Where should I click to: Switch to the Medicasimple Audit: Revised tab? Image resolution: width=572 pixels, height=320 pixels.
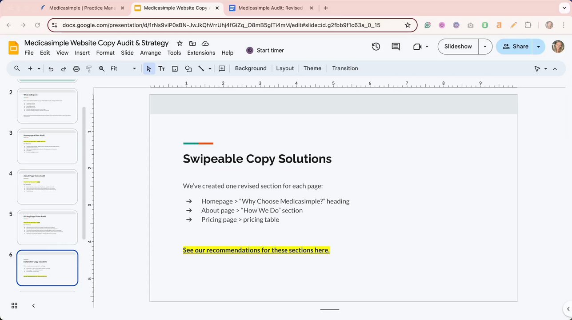[x=270, y=8]
